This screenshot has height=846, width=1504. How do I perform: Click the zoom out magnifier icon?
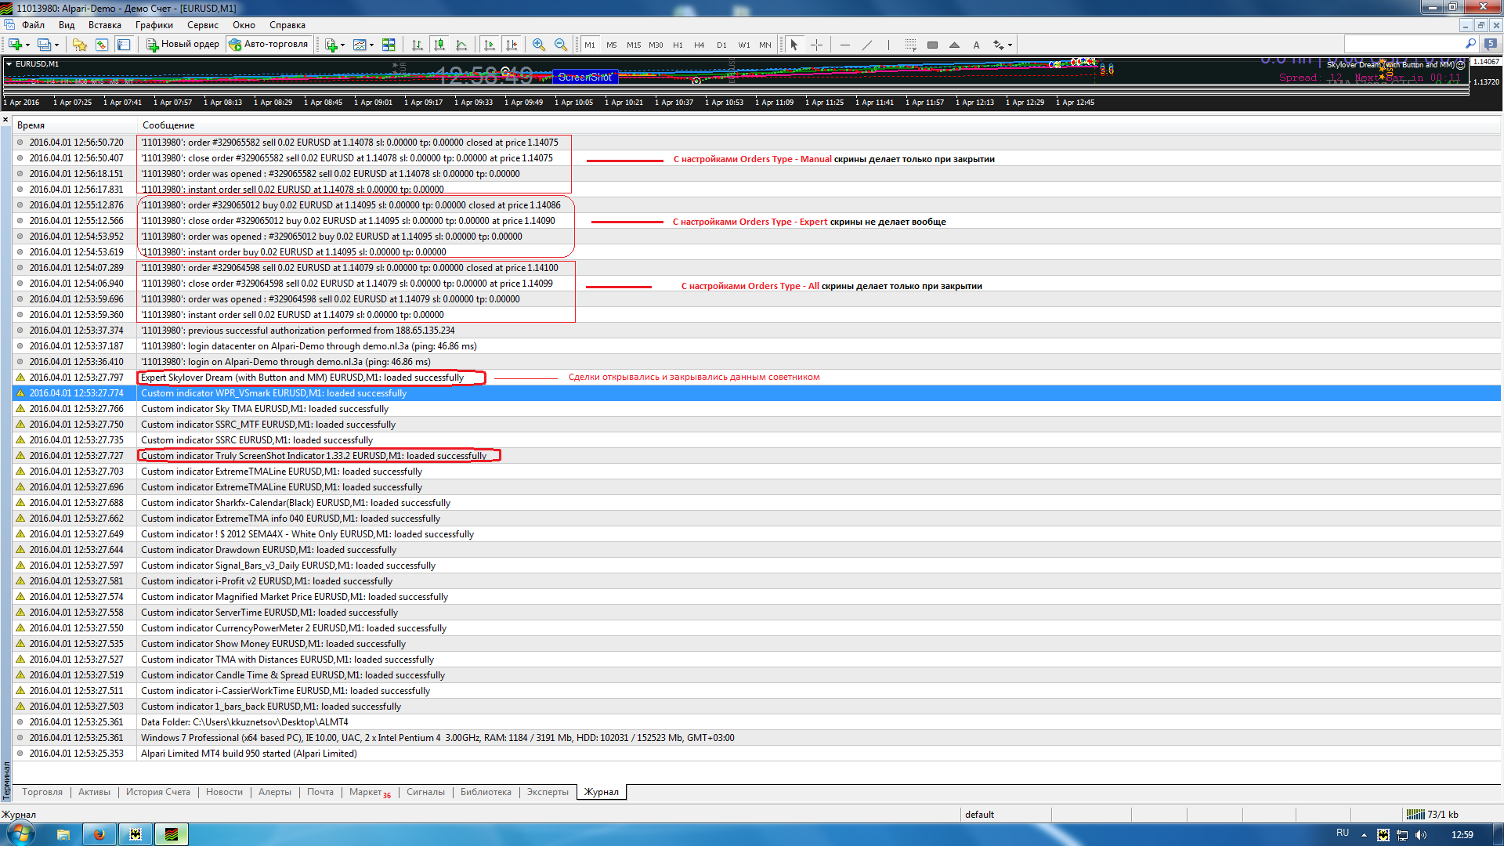click(561, 45)
